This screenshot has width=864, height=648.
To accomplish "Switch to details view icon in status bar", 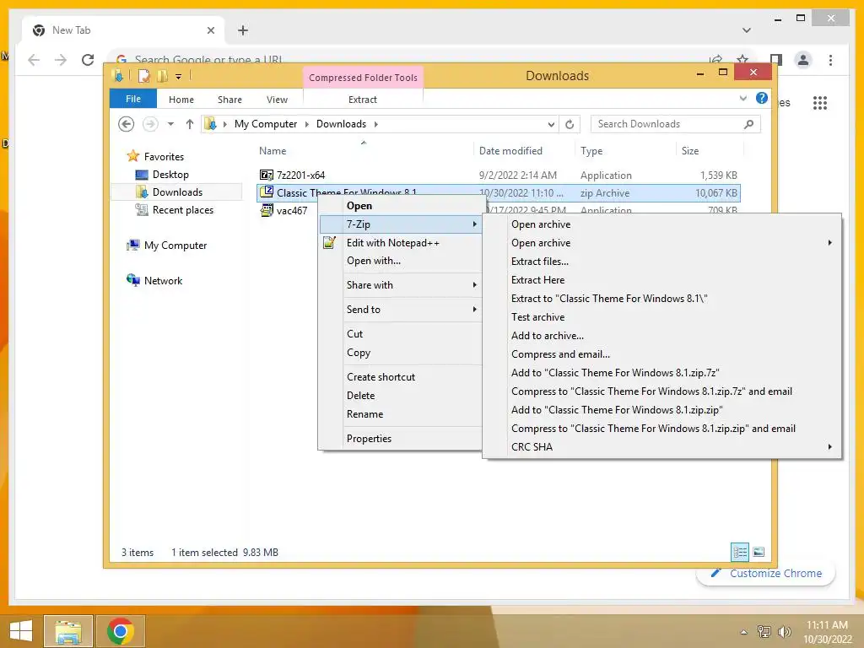I will point(740,552).
